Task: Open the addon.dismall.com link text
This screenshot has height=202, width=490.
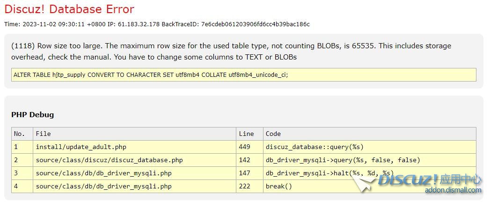Action: click(453, 190)
